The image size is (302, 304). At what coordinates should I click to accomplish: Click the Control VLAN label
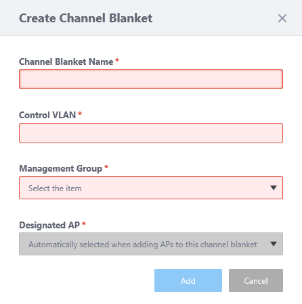(x=47, y=115)
